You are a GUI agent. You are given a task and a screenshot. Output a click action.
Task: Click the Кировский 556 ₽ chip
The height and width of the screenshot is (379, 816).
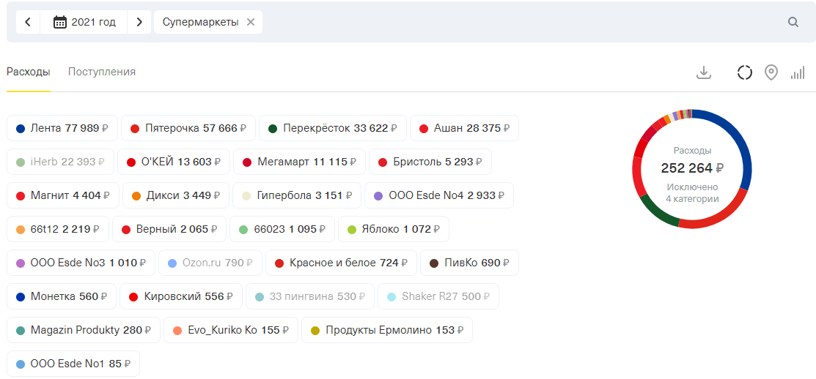point(180,297)
